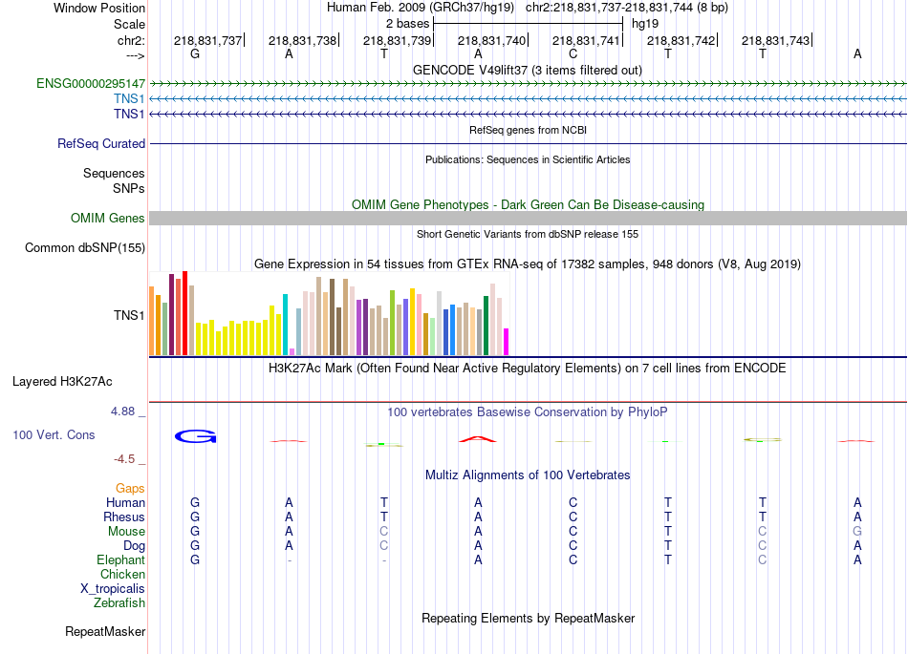Click 'Short Genetic Variants from dbSNP release 155'
This screenshot has height=654, width=908.
pos(528,234)
